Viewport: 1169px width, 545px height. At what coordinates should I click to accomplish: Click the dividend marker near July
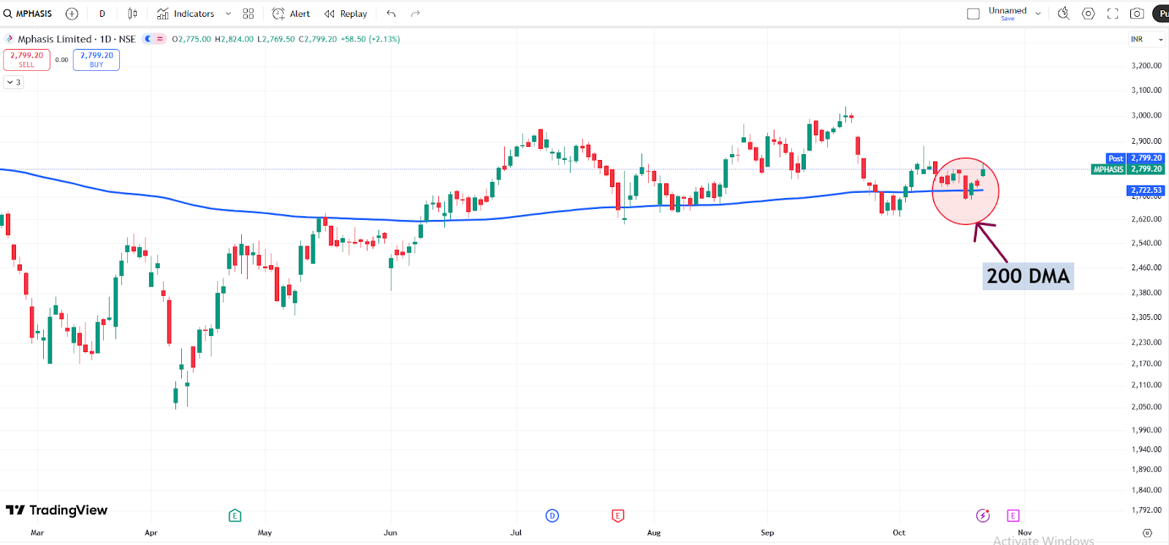[x=552, y=516]
